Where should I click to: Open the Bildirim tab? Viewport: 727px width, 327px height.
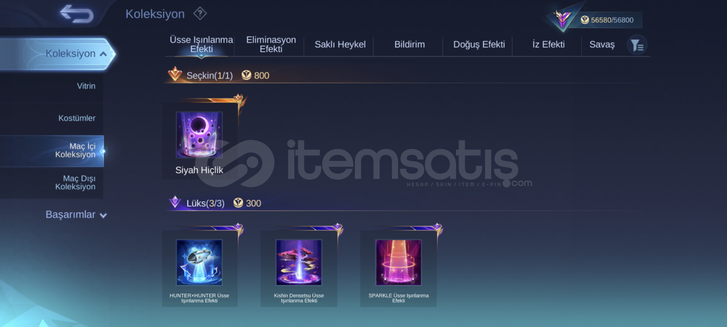click(x=409, y=45)
